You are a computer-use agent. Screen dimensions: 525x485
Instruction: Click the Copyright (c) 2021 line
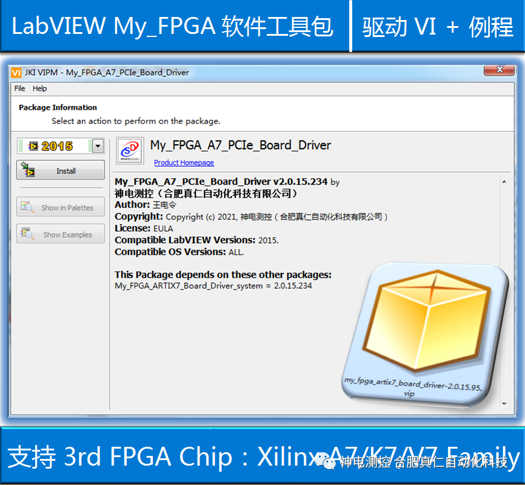(x=251, y=216)
